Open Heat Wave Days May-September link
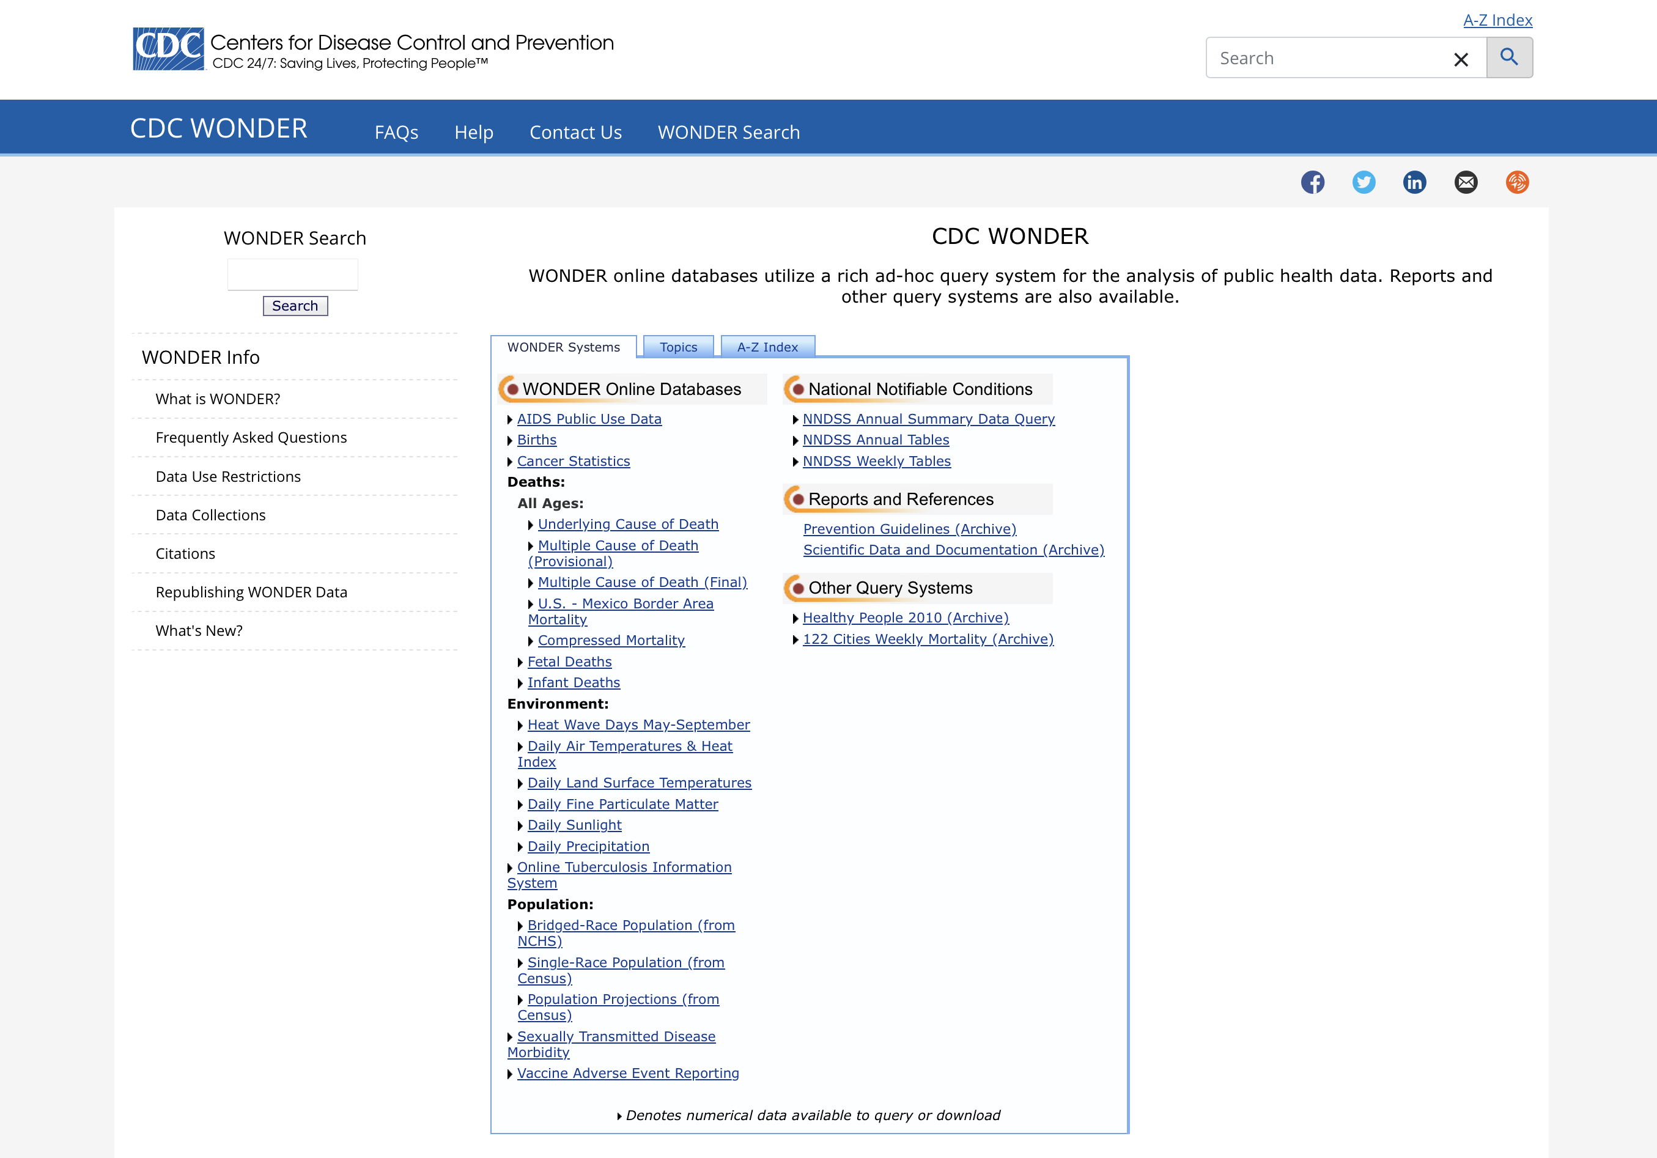1657x1158 pixels. point(639,725)
